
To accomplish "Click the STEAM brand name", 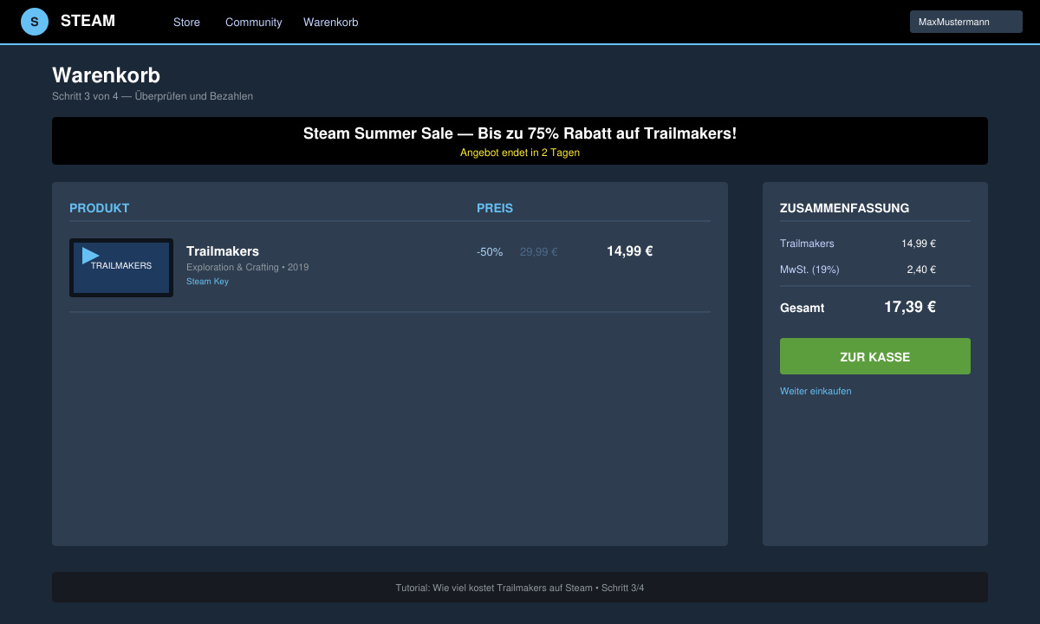I will (88, 21).
